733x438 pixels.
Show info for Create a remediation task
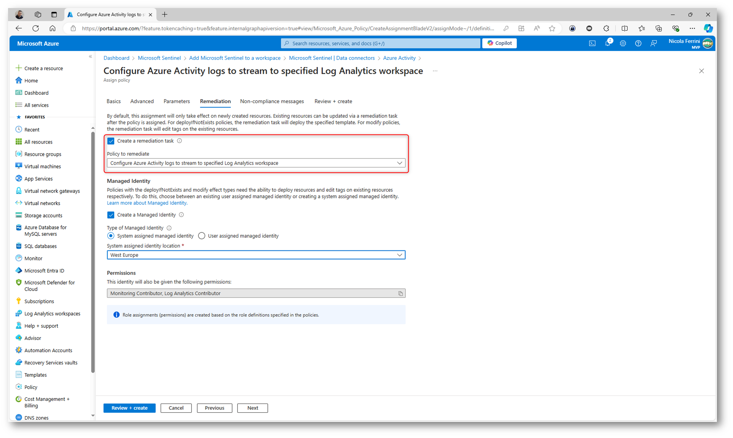[x=179, y=141]
